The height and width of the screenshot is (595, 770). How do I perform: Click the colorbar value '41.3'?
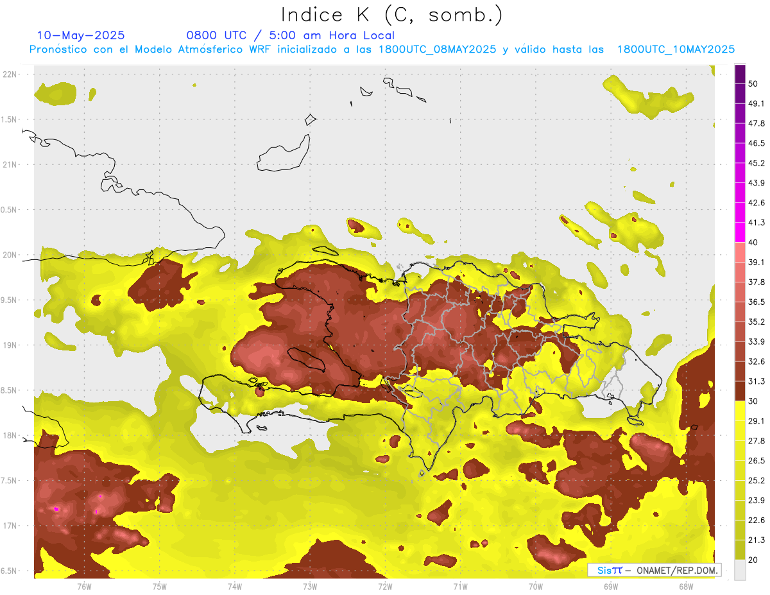[756, 223]
